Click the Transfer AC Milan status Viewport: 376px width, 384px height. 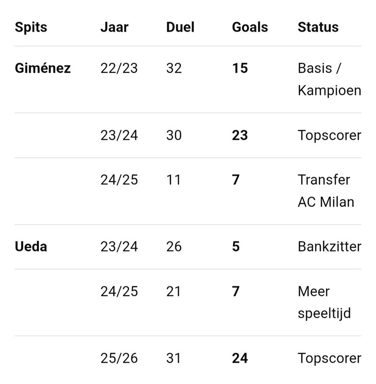tap(326, 191)
